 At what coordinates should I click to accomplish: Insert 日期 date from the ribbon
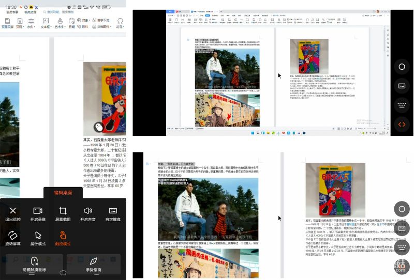pos(71,23)
